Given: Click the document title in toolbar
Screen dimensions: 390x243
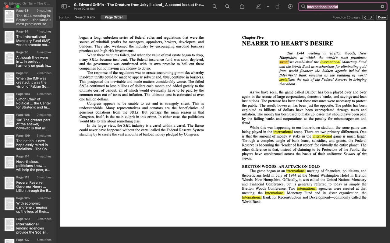Looking at the screenshot, I should click(x=139, y=5).
